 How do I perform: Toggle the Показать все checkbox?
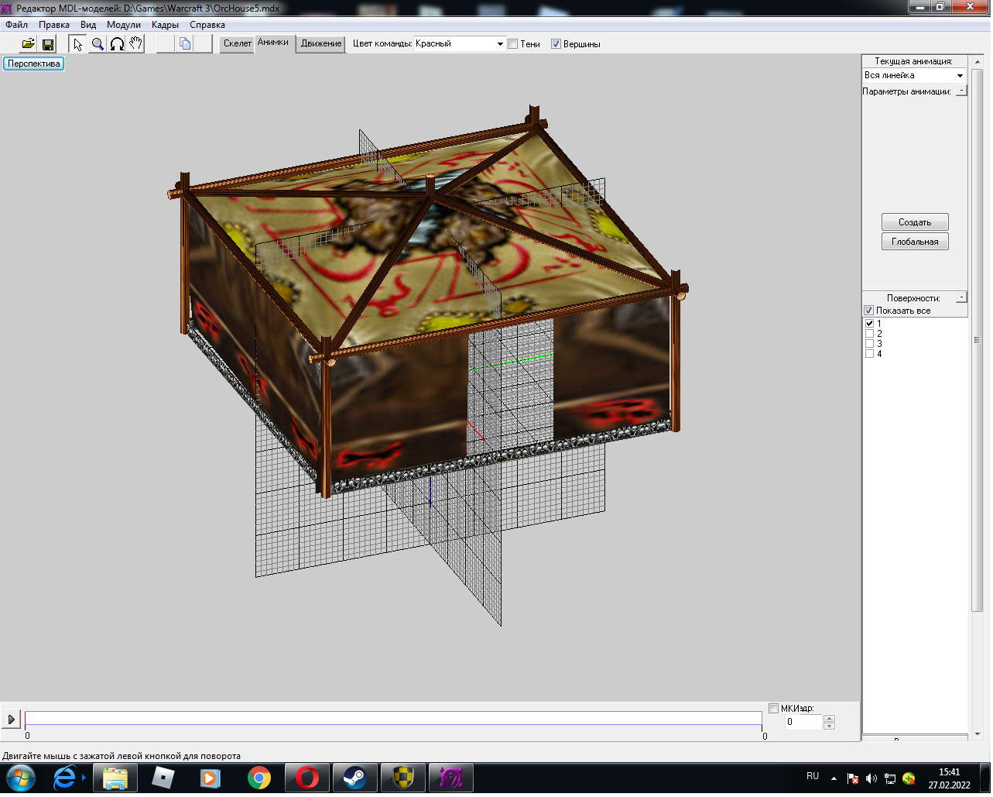click(x=869, y=311)
